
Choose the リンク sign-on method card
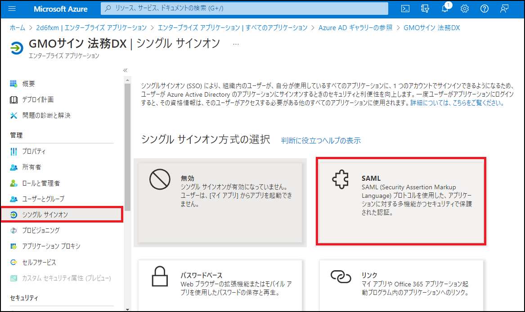[x=401, y=285]
